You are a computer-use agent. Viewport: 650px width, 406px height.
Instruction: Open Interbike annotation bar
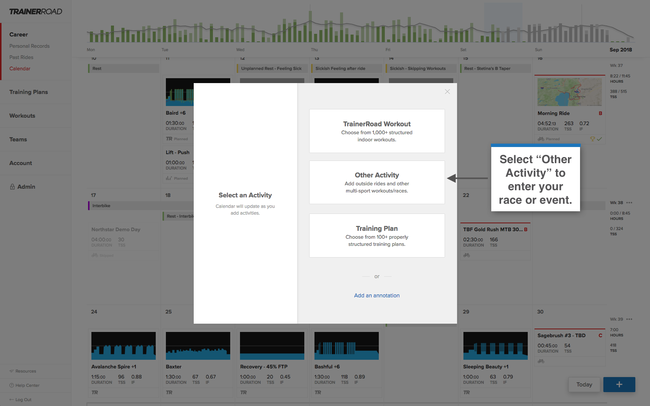[141, 206]
